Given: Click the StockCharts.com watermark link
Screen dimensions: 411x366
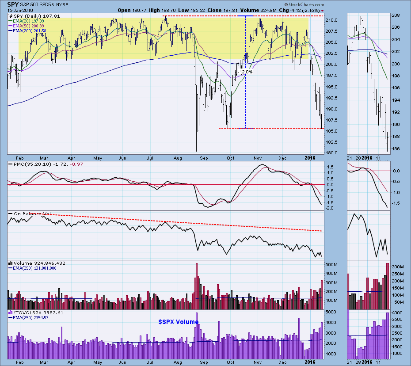Looking at the screenshot, I should 304,5.
